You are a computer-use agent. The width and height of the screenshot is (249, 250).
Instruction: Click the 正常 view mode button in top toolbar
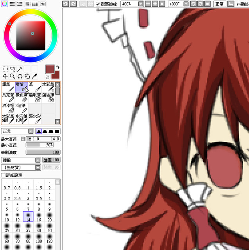(220, 4)
